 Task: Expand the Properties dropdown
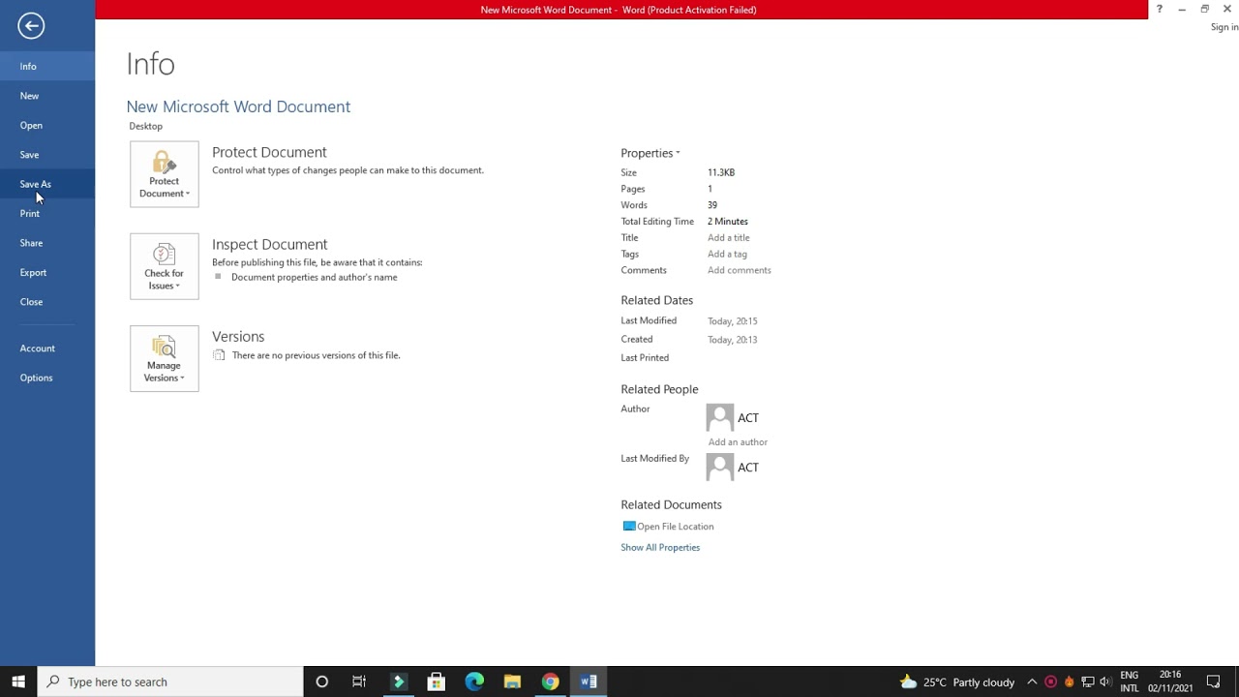point(650,153)
